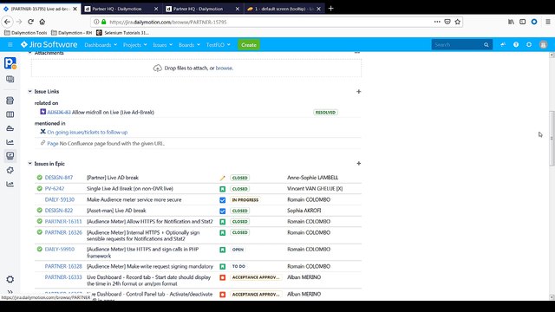Go to the browser home icon
Viewport: 555px width, 312px height.
(42, 22)
